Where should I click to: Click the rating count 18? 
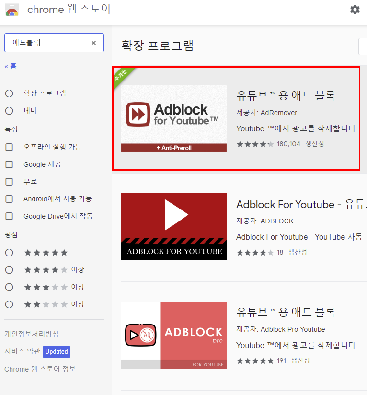tap(280, 253)
